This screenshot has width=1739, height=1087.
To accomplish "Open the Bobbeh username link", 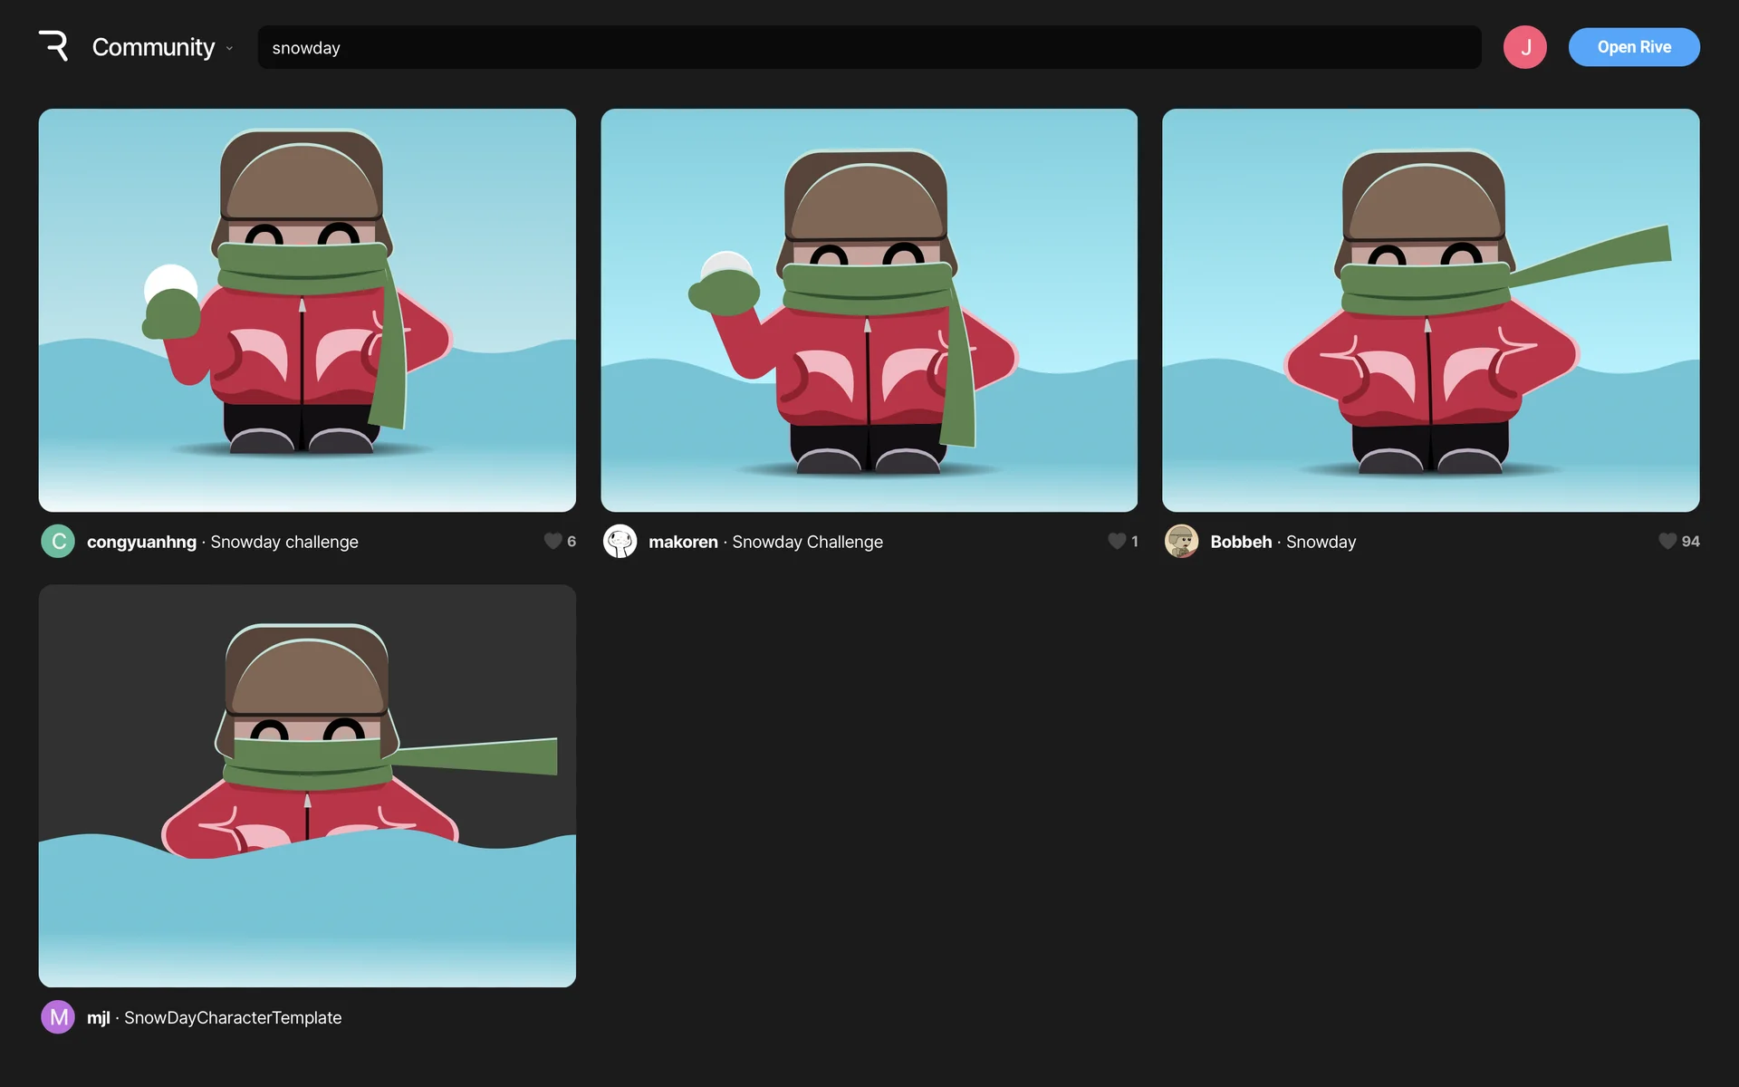I will 1240,542.
